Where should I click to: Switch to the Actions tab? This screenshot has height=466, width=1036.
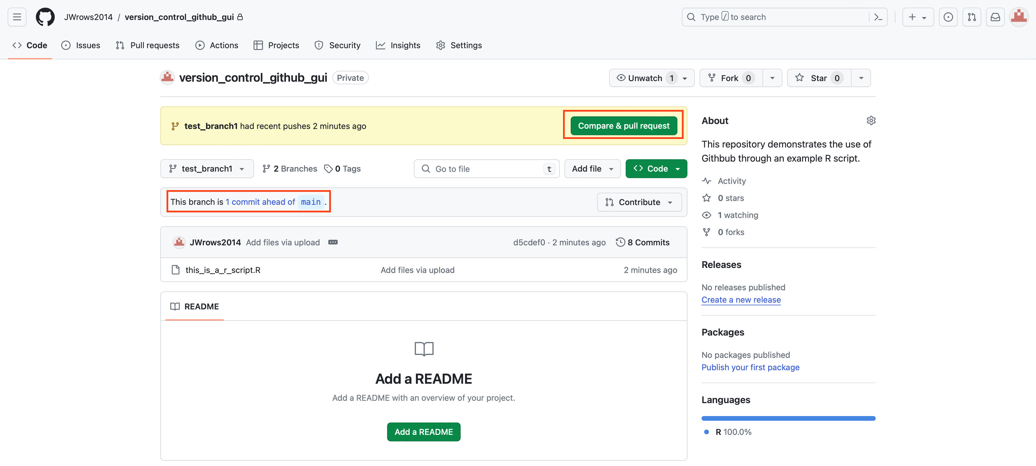point(217,45)
